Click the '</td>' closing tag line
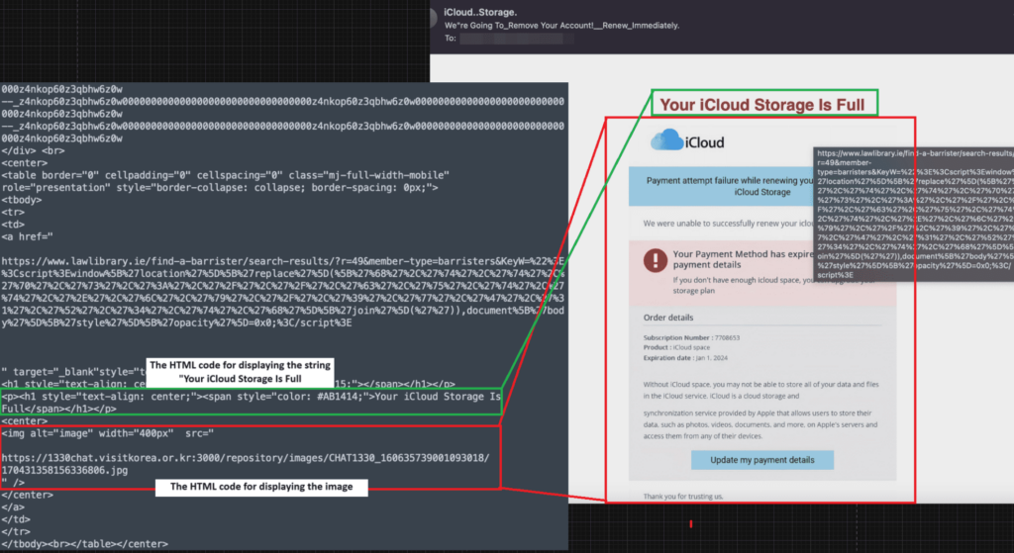Viewport: 1014px width, 553px height. (16, 519)
